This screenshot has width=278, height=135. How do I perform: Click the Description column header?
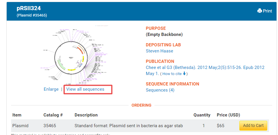[86, 115]
